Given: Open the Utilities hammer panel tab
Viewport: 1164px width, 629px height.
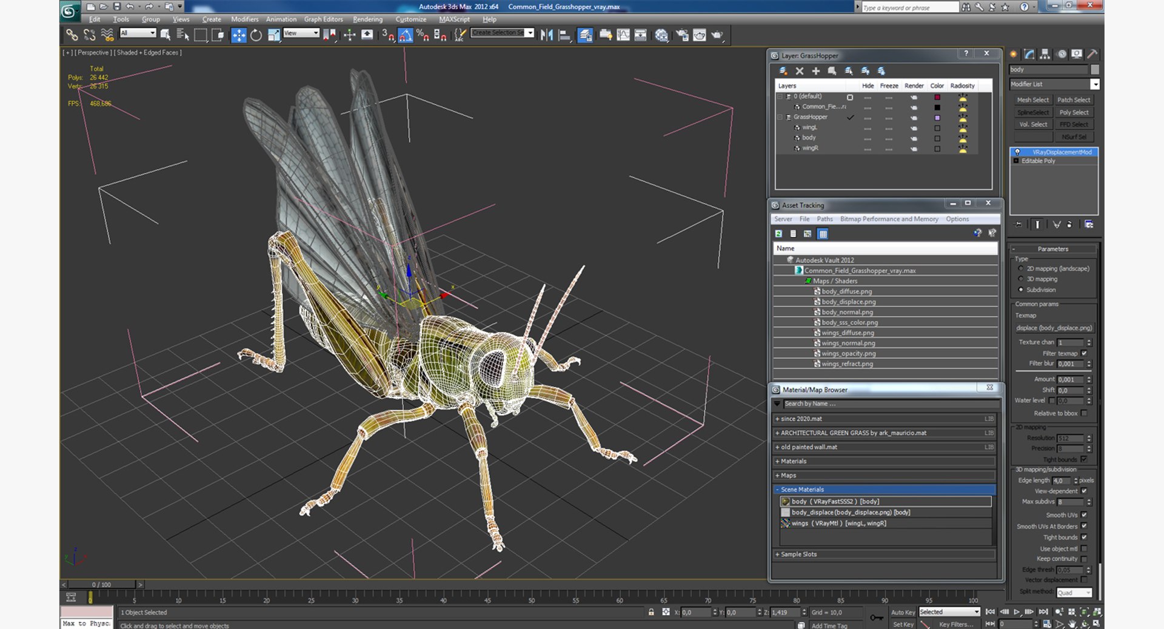Looking at the screenshot, I should point(1092,54).
